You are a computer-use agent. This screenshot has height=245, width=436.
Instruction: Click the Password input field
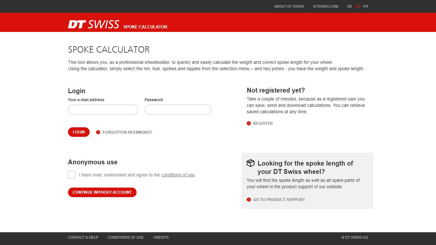click(178, 110)
